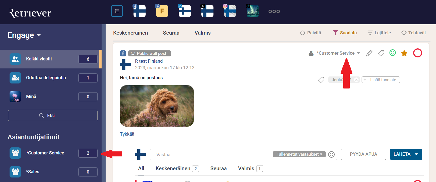Open the dog photo thumbnail
The height and width of the screenshot is (182, 436).
[157, 106]
